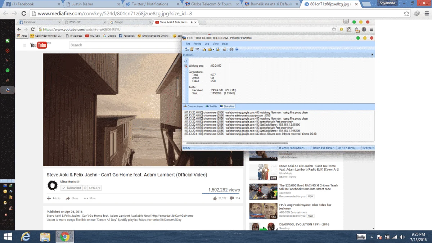Viewport: 432px width, 243px height.
Task: Bookmark star in mediafire address bar
Action: (x=406, y=13)
